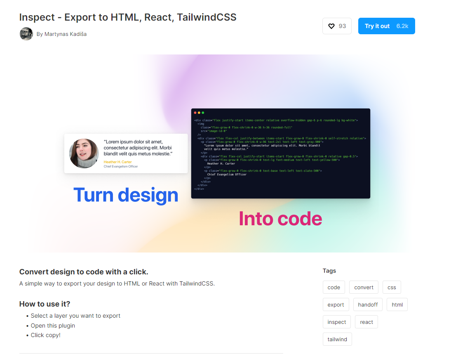The height and width of the screenshot is (354, 451).
Task: Open author link Martynas Kadiša
Action: pos(65,34)
